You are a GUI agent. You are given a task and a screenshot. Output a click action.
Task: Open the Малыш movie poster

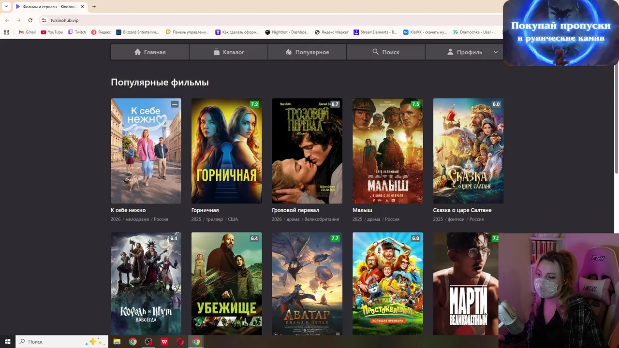click(x=388, y=151)
